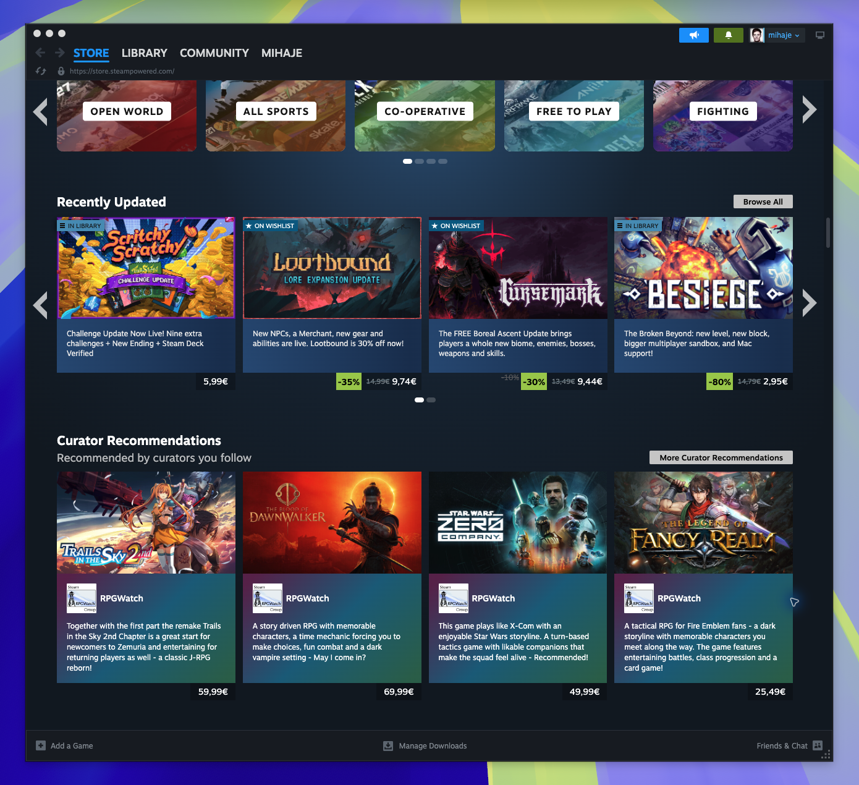Open Star Wars Zero Company image
The height and width of the screenshot is (785, 859).
518,522
